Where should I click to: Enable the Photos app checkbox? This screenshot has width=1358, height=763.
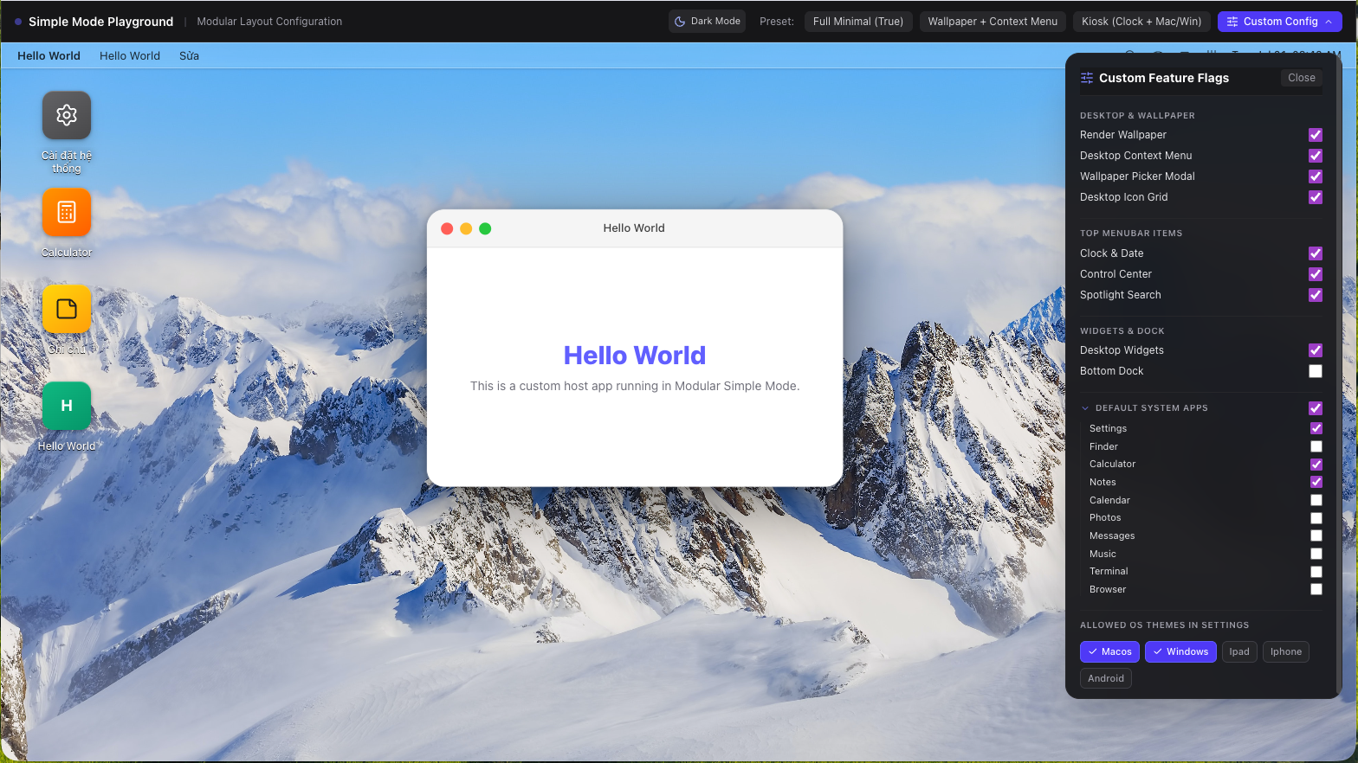[1316, 518]
